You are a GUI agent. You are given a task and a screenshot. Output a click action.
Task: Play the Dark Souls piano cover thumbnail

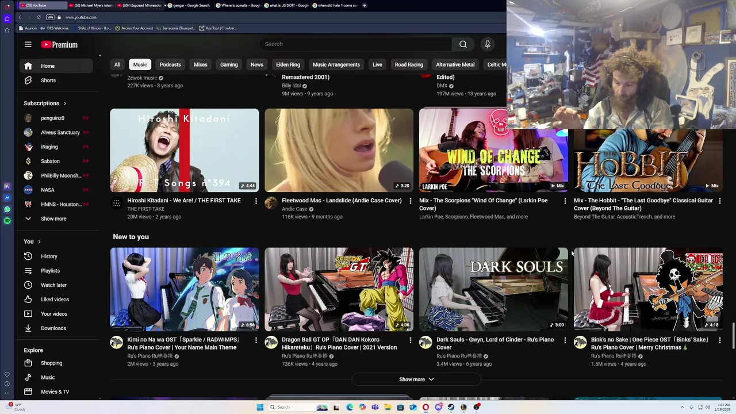[493, 289]
